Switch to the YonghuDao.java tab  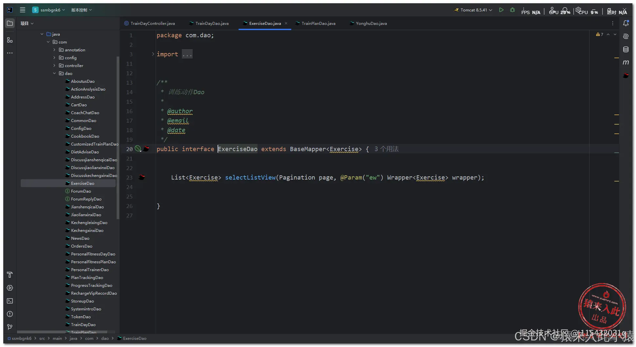point(371,24)
